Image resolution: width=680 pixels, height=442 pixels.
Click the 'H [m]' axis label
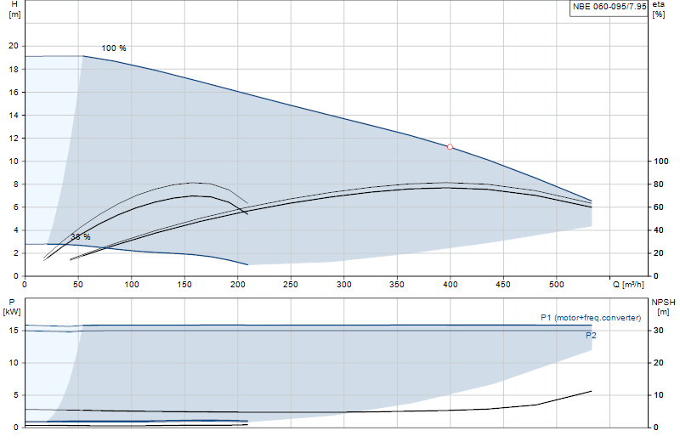[x=14, y=9]
